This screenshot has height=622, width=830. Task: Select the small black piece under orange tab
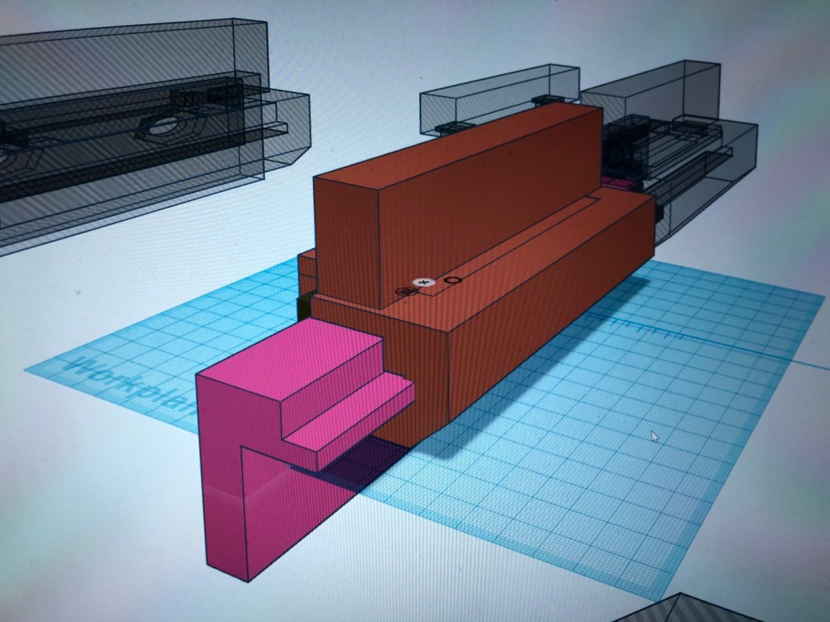[x=304, y=306]
